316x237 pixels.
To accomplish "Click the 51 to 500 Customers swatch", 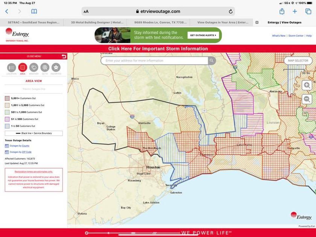I will pos(7,119).
